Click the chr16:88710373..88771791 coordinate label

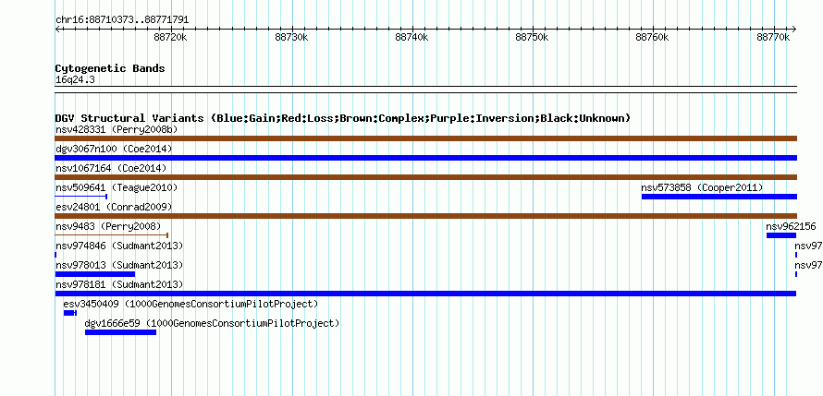(x=122, y=20)
